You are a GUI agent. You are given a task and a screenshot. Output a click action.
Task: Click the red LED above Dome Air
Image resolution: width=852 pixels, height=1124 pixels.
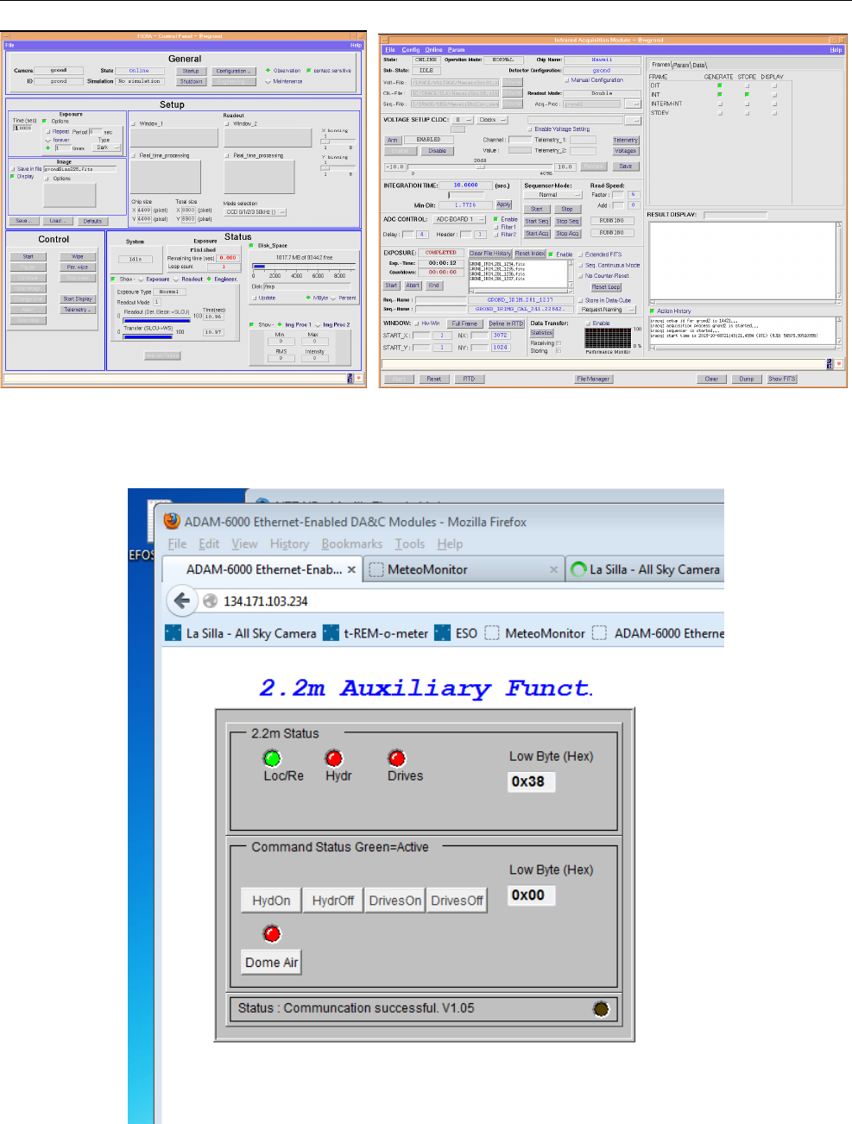272,933
